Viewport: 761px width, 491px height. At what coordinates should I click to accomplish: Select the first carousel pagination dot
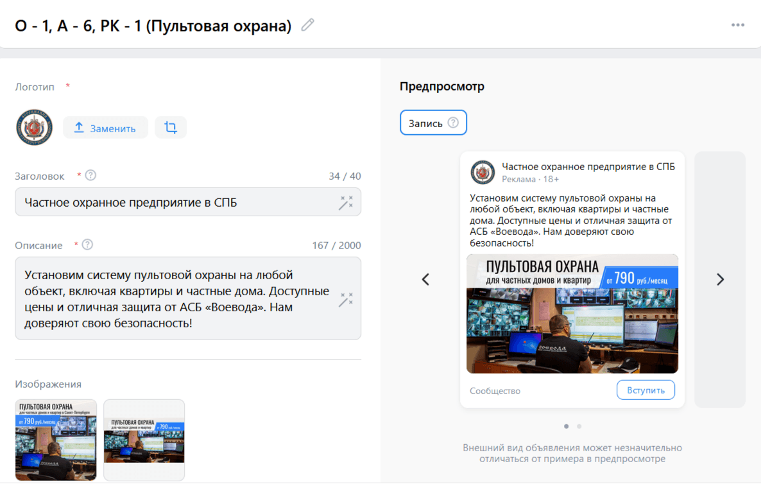click(567, 426)
